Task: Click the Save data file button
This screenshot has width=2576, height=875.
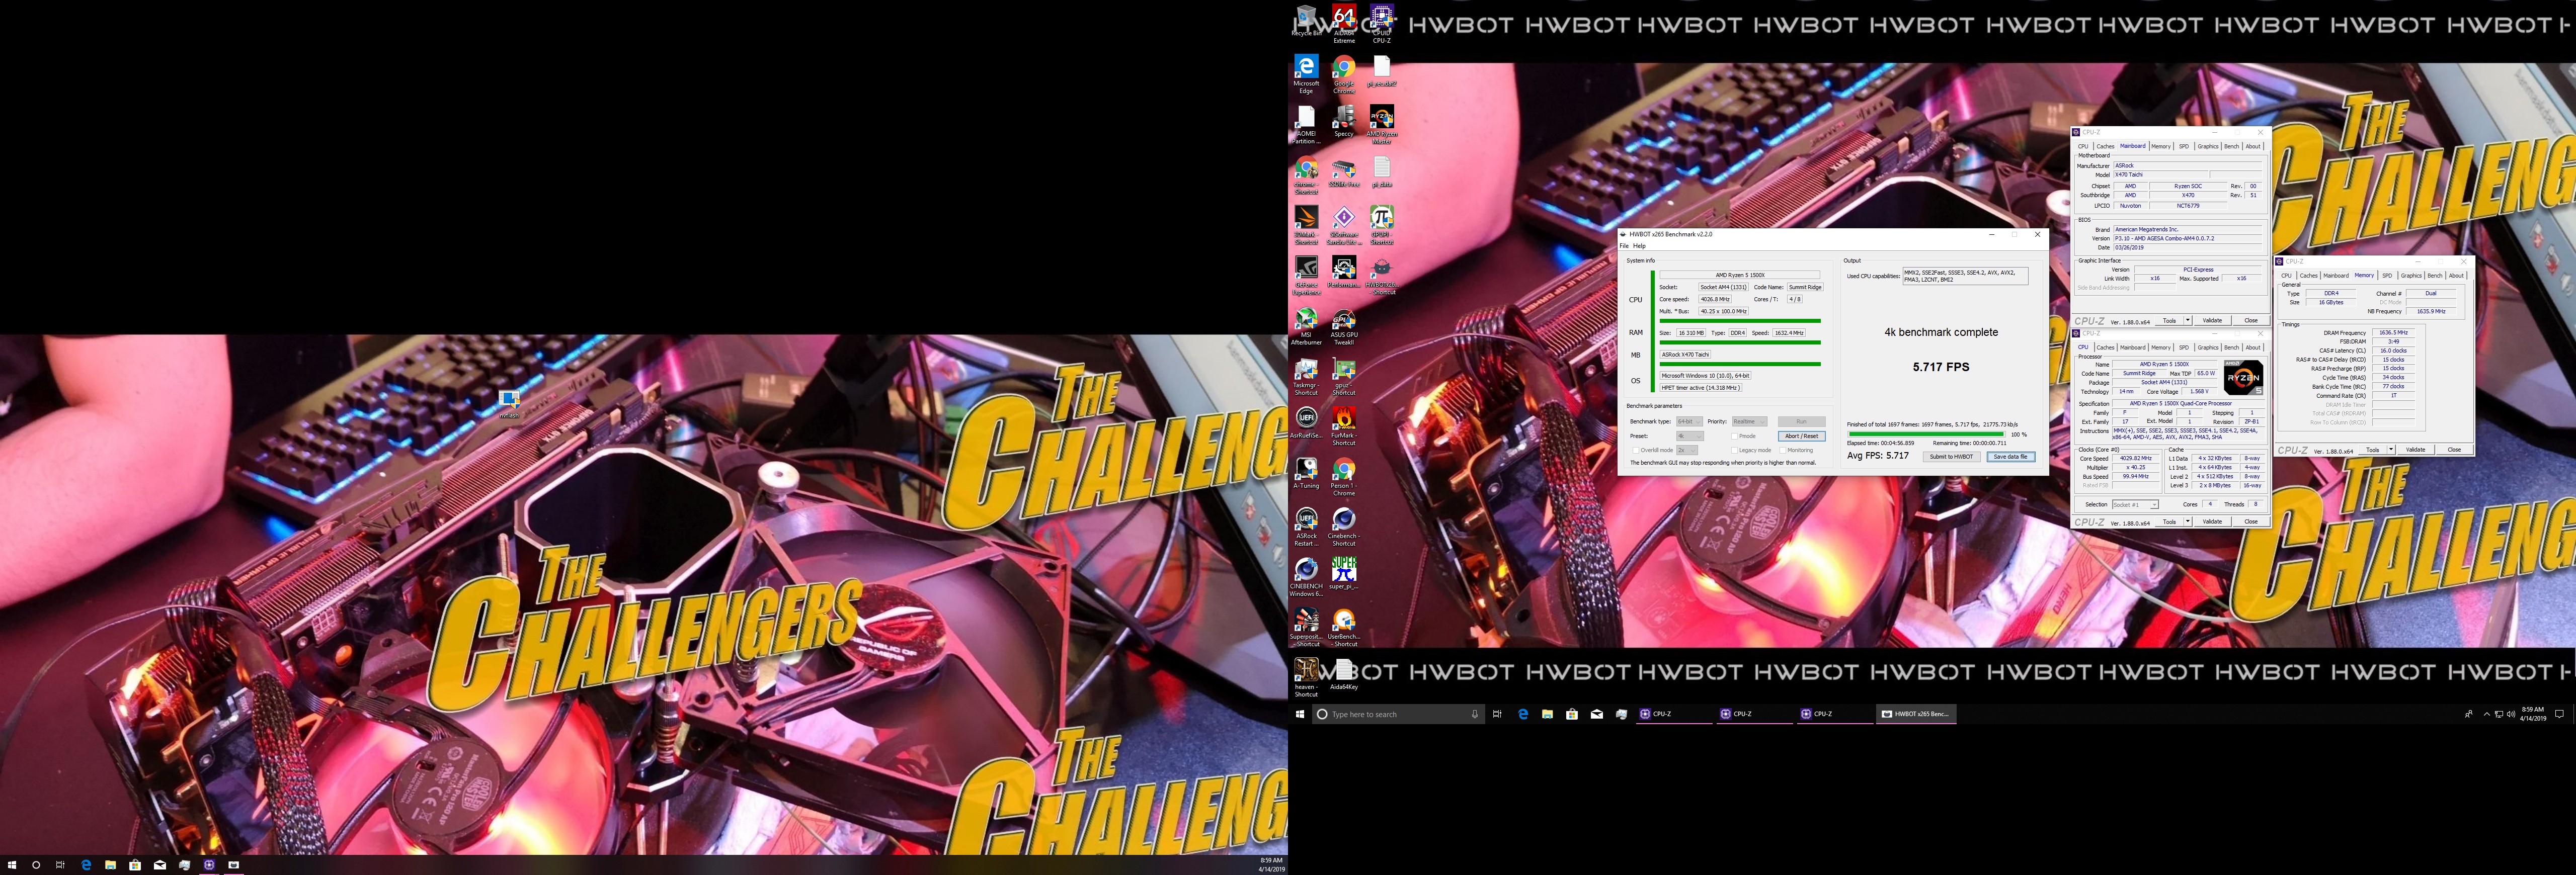Action: pos(2010,457)
